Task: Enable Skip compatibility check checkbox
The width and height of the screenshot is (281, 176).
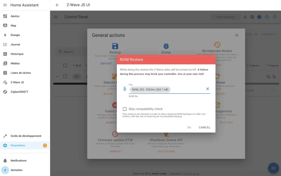Action: (125, 109)
